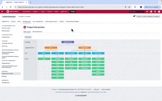This screenshot has width=162, height=101.
Task: Open the Issues dropdown in top navigation
Action: click(x=43, y=12)
